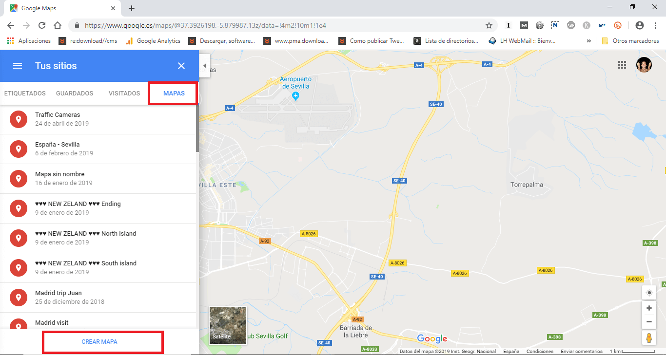This screenshot has height=355, width=666.
Task: Show my location on the map
Action: coord(649,293)
